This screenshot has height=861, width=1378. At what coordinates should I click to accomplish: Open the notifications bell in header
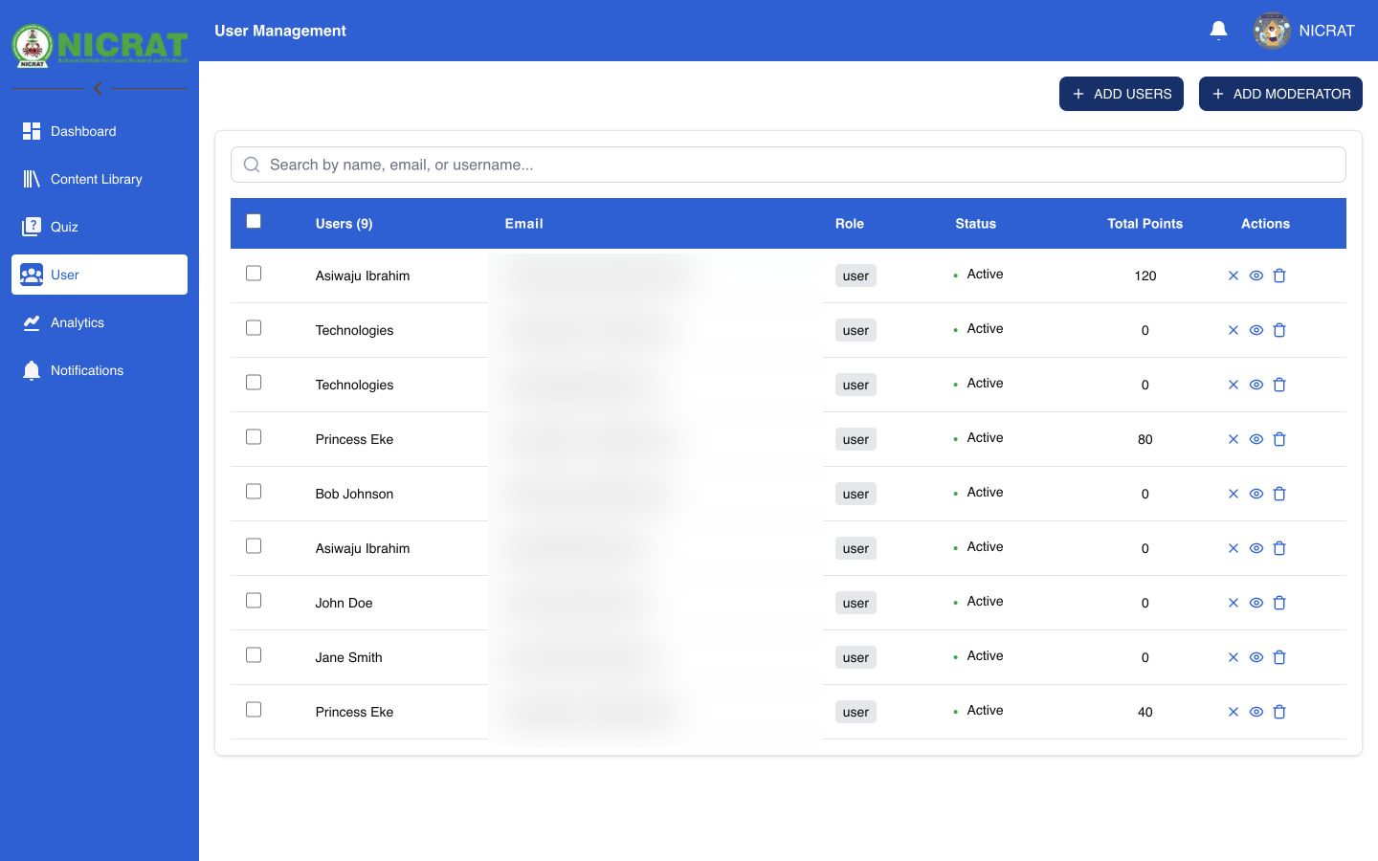(1218, 31)
